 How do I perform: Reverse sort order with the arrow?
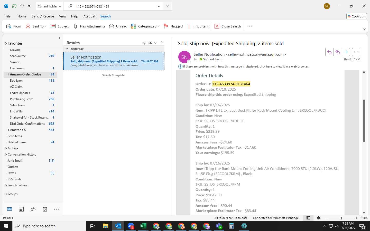162,43
